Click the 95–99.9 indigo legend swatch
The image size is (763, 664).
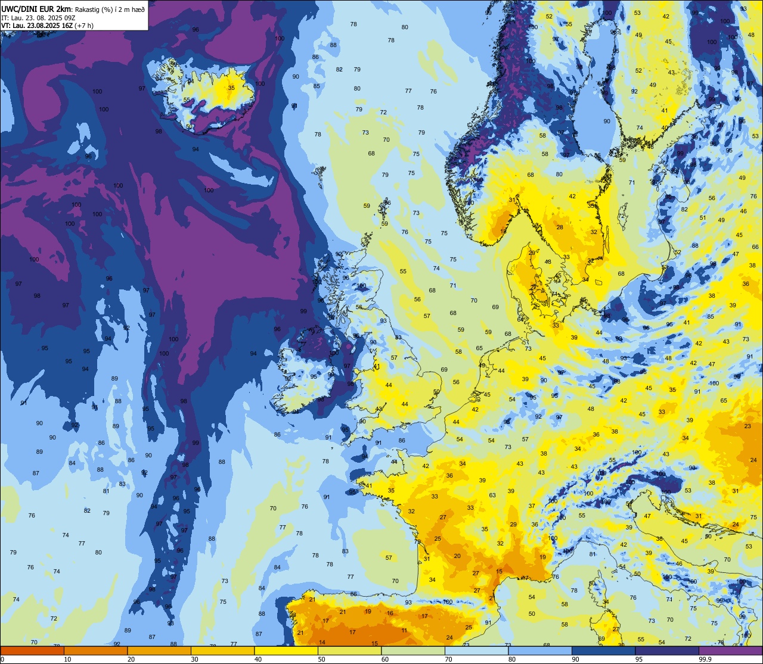(667, 650)
